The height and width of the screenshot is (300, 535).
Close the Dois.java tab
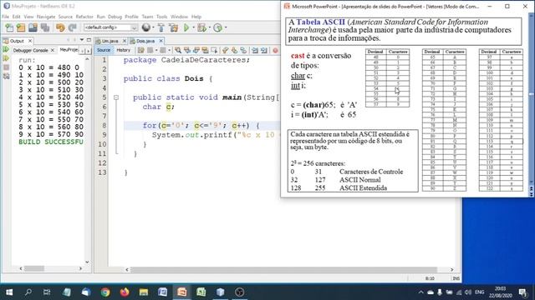click(x=161, y=41)
